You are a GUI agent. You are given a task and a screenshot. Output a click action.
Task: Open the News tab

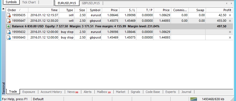[x=73, y=92]
